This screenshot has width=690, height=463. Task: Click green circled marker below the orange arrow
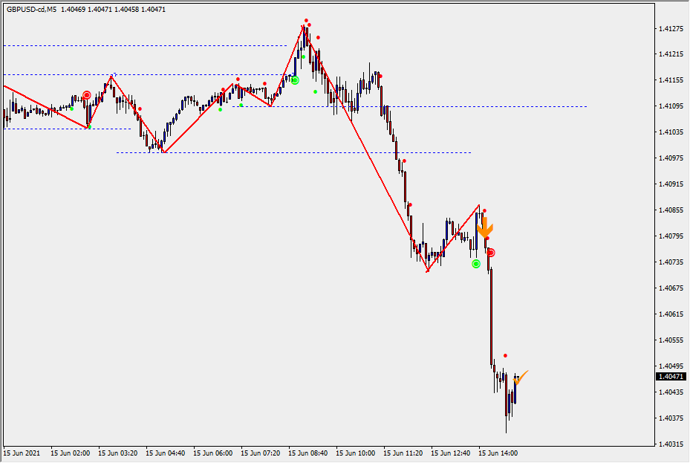point(476,264)
